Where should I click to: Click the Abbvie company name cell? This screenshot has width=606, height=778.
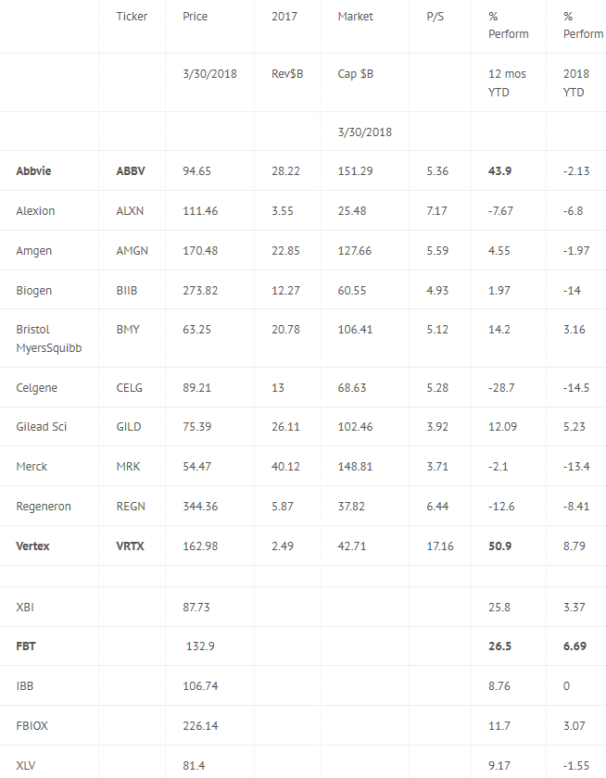[x=33, y=170]
